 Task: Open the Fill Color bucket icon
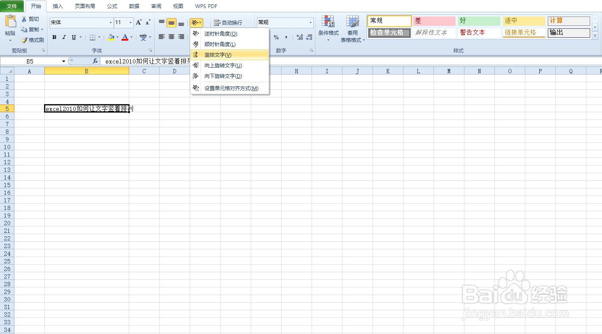pos(111,37)
